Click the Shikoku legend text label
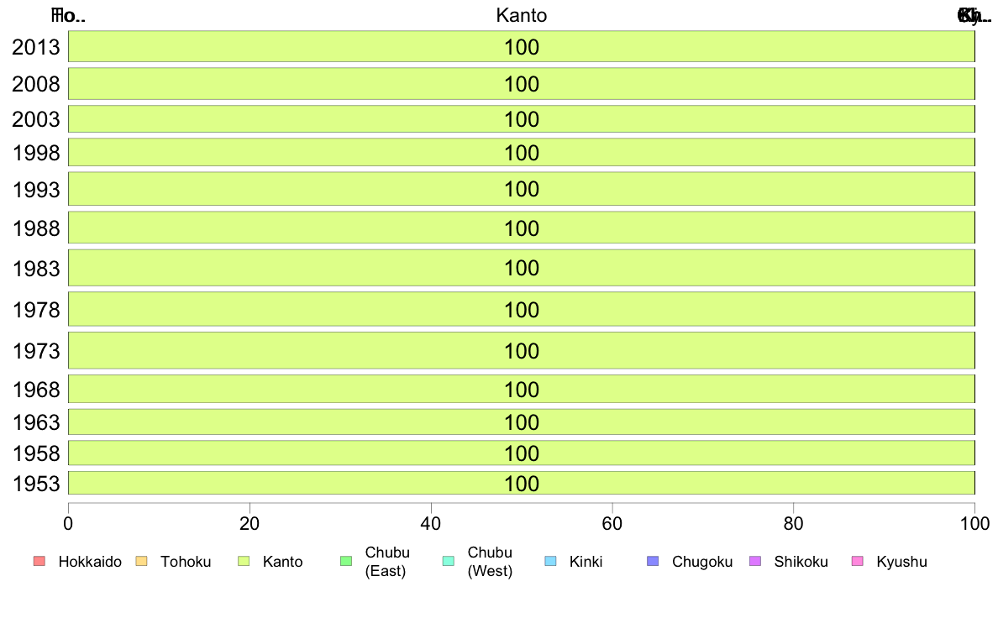This screenshot has height=618, width=998. tap(801, 562)
